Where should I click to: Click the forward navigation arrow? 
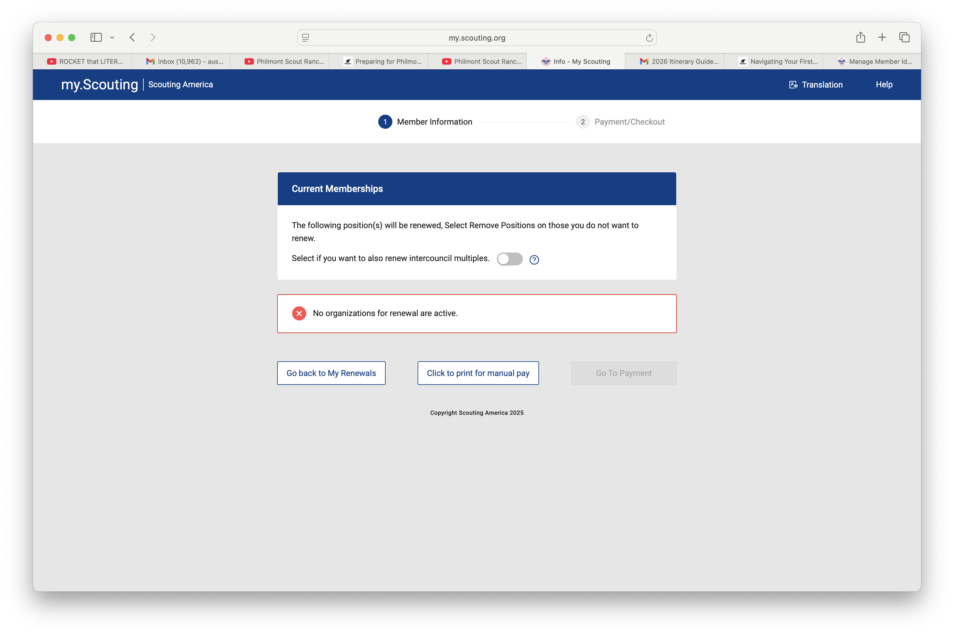pyautogui.click(x=153, y=37)
